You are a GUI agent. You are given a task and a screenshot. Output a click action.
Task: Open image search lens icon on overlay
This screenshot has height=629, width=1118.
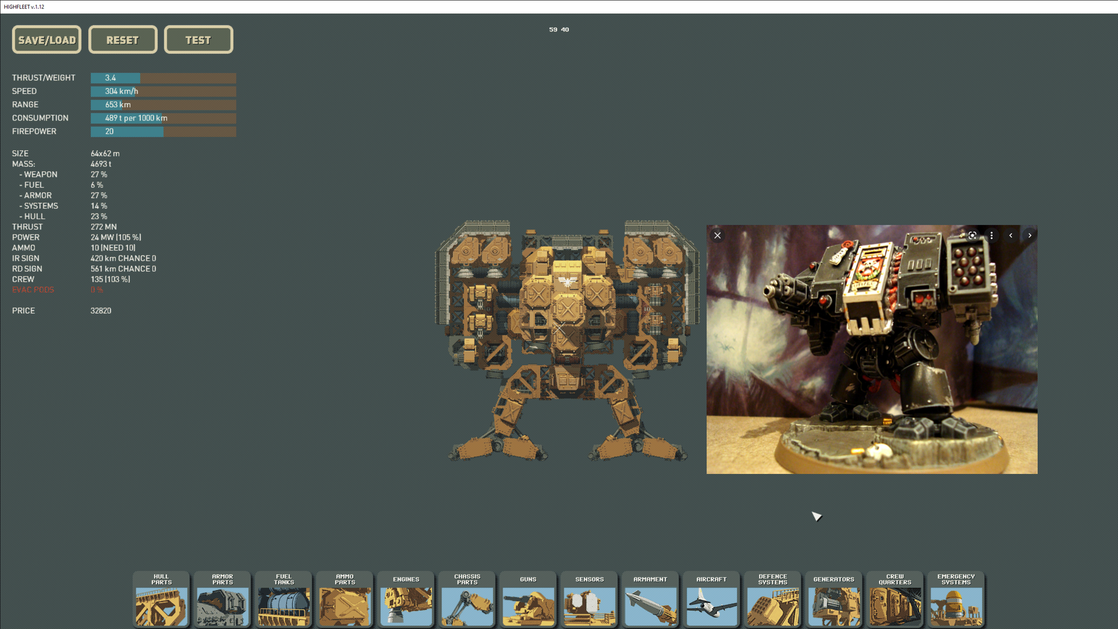pyautogui.click(x=972, y=235)
